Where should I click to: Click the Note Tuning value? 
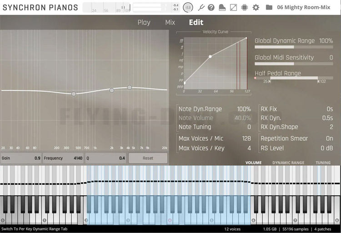click(249, 127)
